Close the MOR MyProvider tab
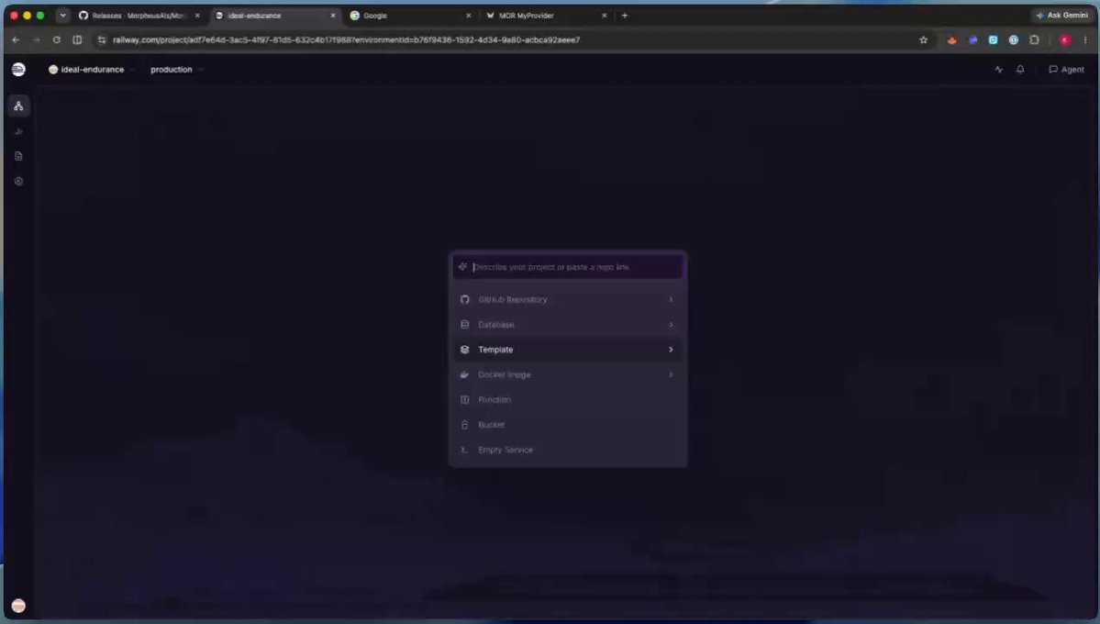The height and width of the screenshot is (624, 1100). (604, 16)
